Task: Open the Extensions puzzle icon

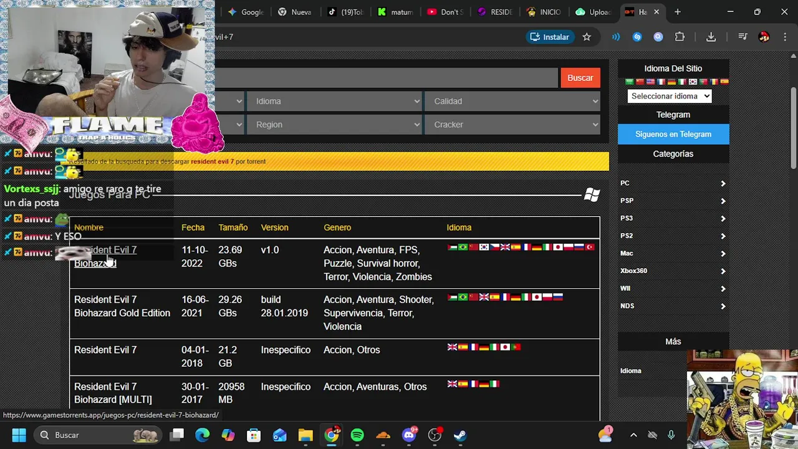Action: [x=680, y=37]
